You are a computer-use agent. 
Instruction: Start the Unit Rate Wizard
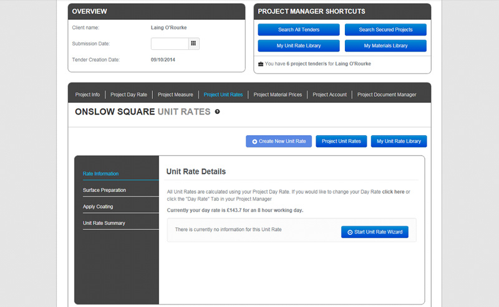(x=374, y=232)
